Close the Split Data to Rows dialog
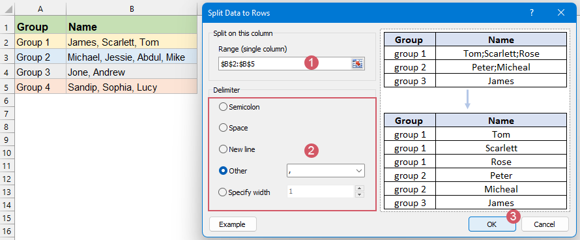 pyautogui.click(x=560, y=13)
